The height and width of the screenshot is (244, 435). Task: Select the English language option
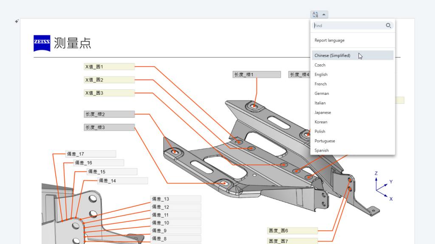pos(321,74)
